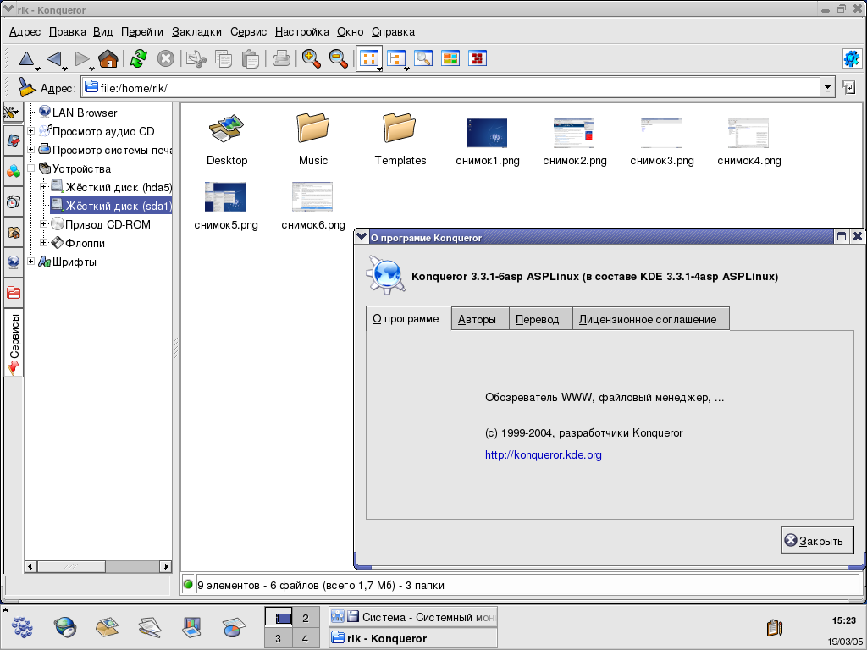Screen dimensions: 867x650
Task: Open the address bar history dropdown
Action: [827, 87]
